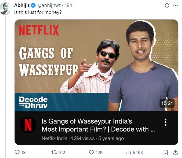Open the @abhijitwt handle link
The height and width of the screenshot is (158, 182).
49,5
